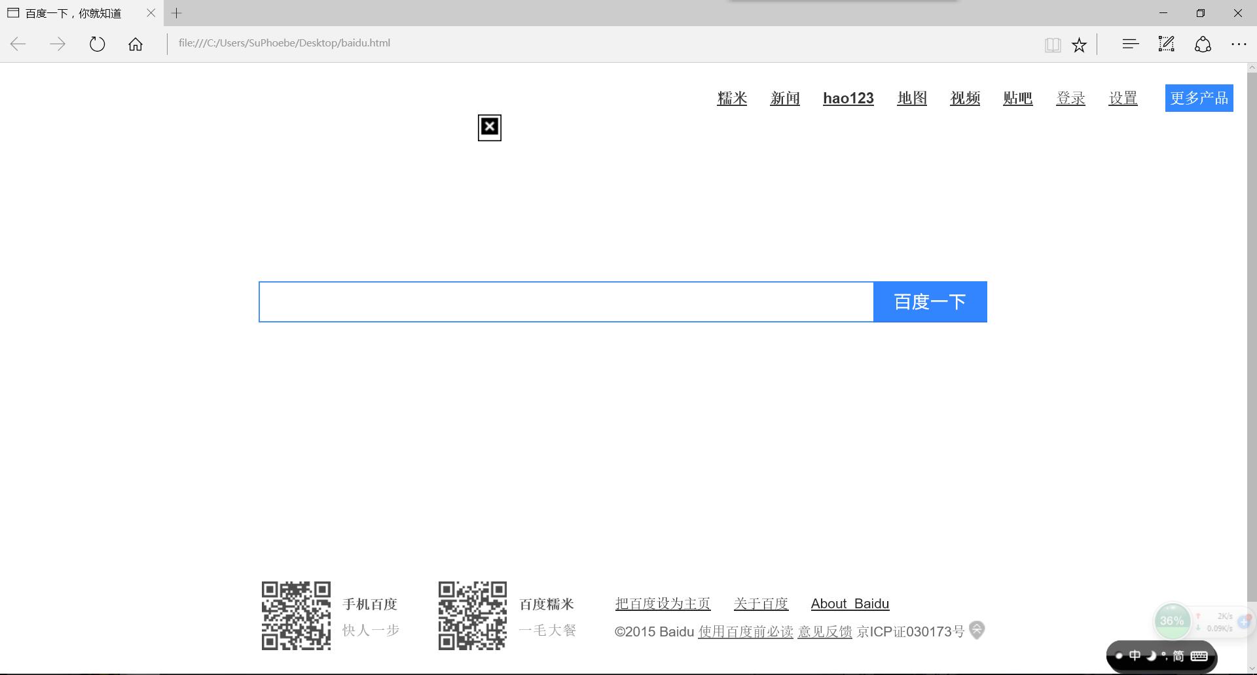Click the 手机百度 text

(370, 604)
